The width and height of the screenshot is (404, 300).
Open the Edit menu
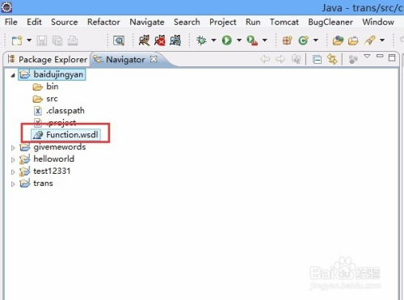[x=34, y=22]
